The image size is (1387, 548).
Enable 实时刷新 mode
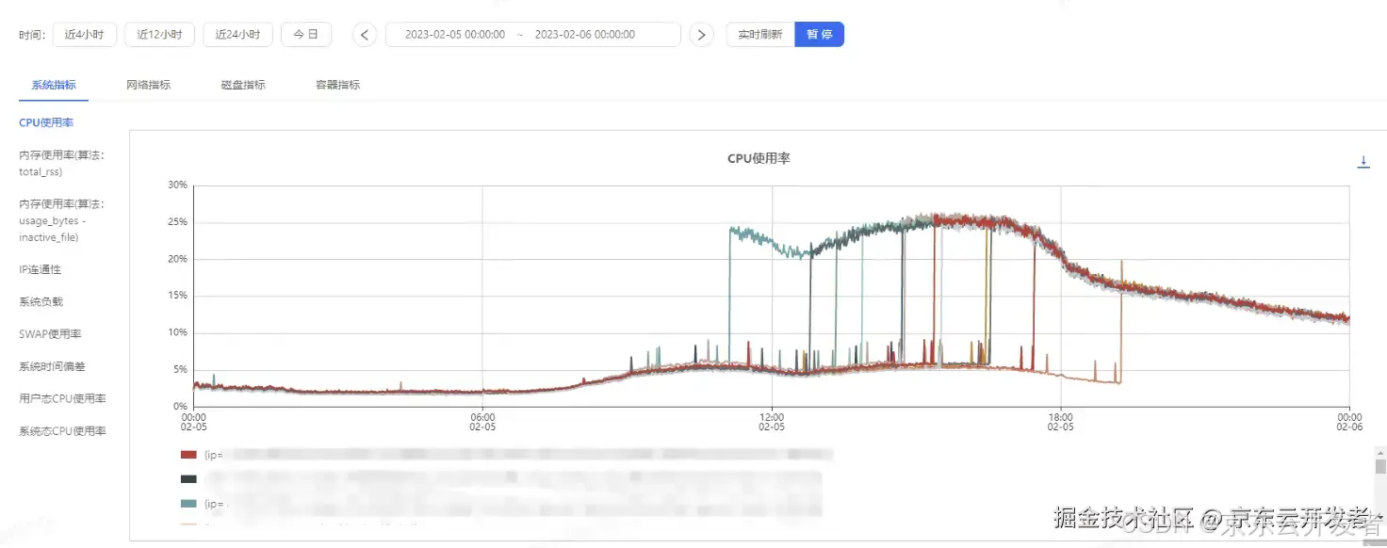coord(760,35)
